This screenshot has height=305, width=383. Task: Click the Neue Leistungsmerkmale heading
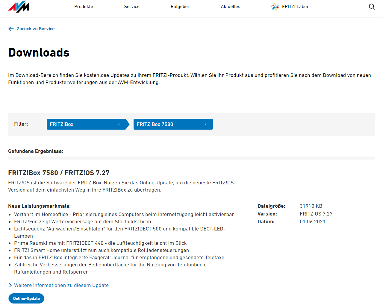40,206
